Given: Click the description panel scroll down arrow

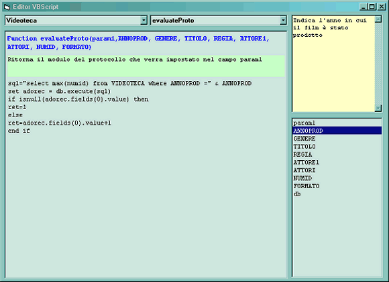Looking at the screenshot, I should click(378, 108).
